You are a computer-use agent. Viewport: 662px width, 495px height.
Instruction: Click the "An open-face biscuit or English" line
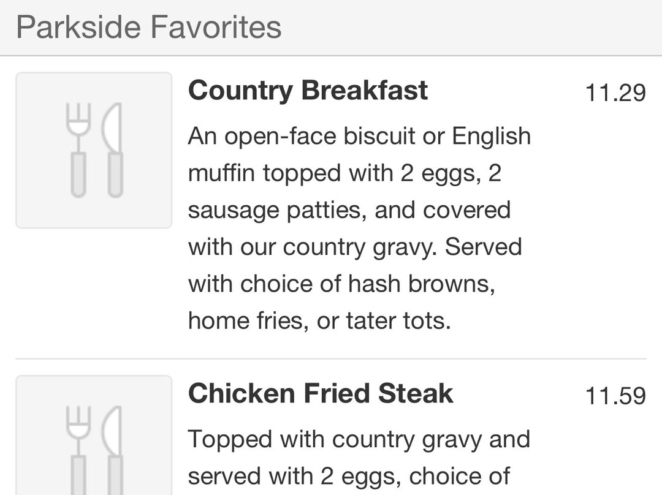pos(359,136)
